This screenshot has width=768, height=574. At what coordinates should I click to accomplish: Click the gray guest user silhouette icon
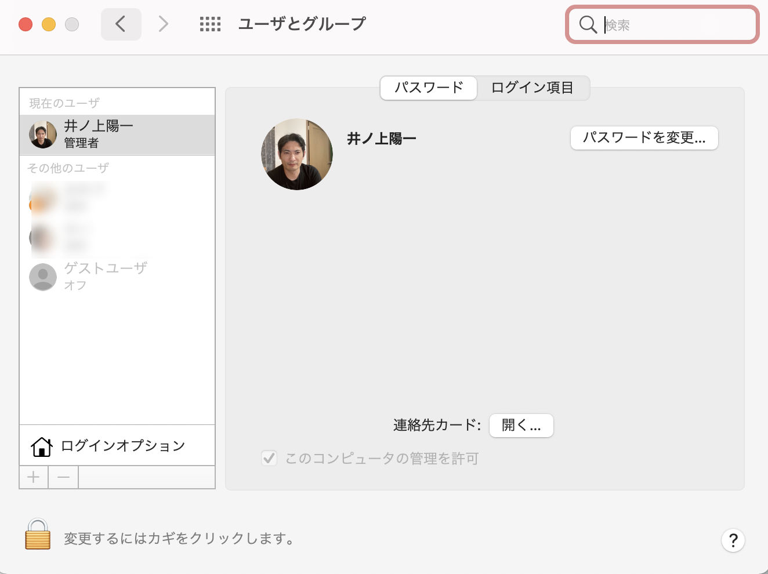point(43,277)
